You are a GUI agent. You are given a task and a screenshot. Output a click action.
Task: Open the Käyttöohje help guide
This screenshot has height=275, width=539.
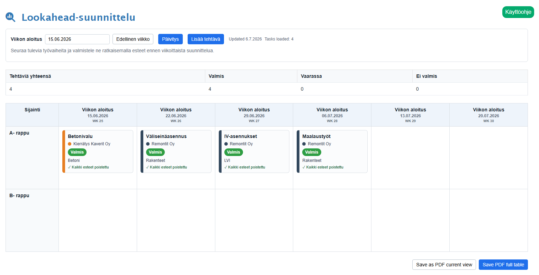[x=518, y=12]
